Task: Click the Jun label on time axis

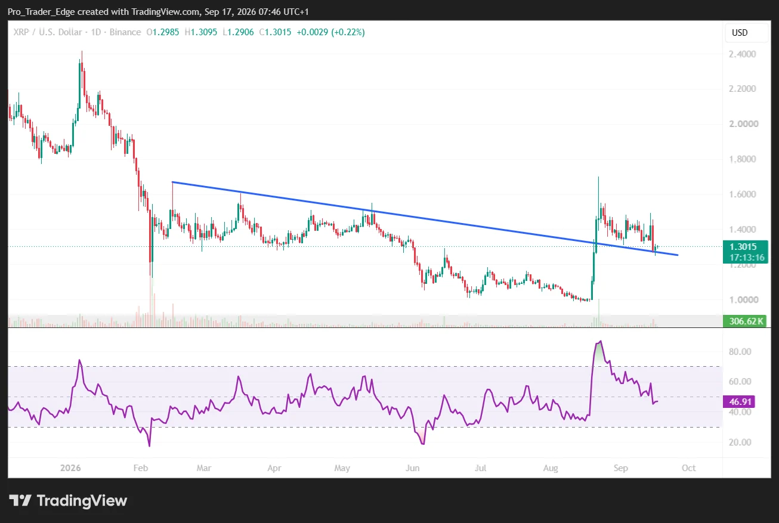Action: [x=413, y=468]
